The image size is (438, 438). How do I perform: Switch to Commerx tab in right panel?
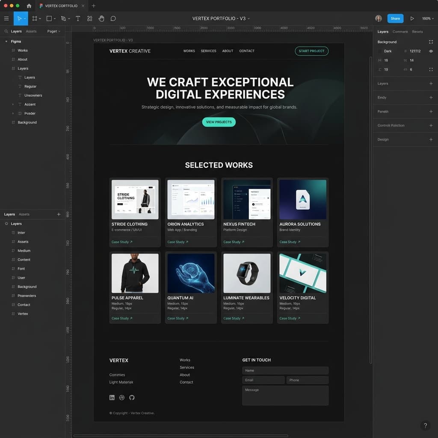[400, 32]
